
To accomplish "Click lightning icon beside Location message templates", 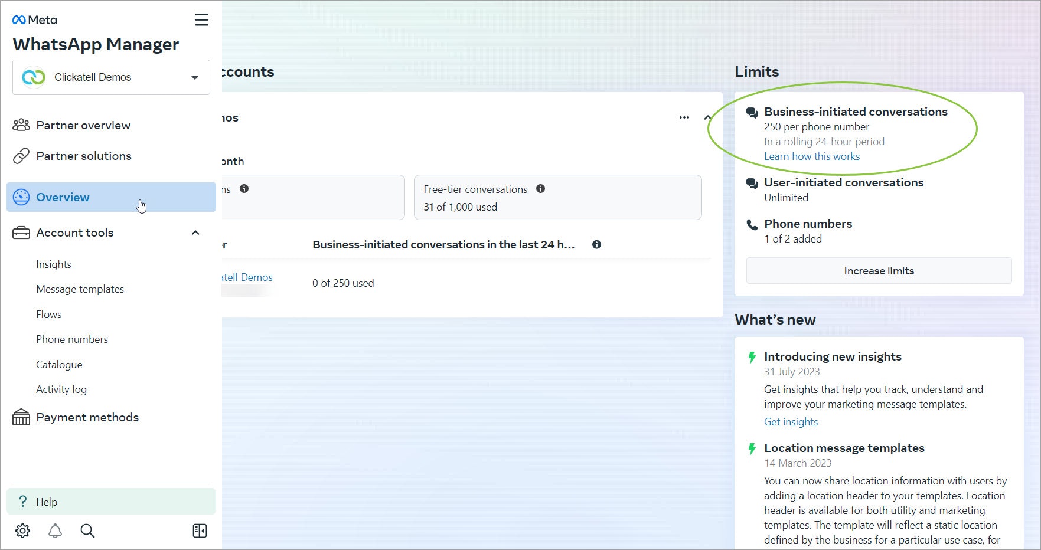I will click(x=752, y=448).
